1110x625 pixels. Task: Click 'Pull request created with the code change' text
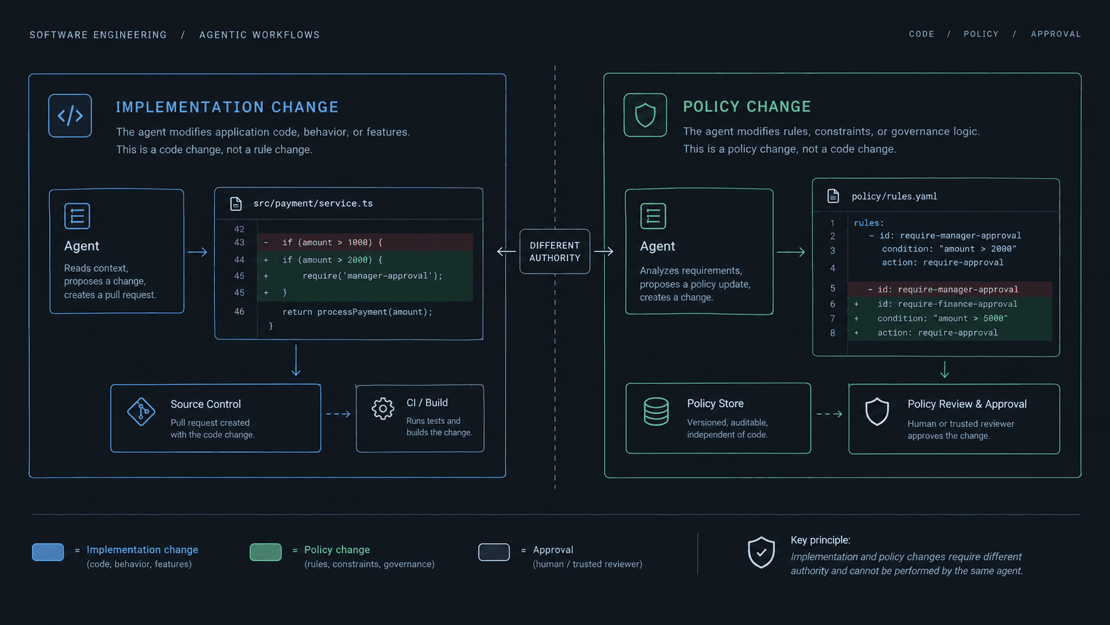[x=212, y=428]
